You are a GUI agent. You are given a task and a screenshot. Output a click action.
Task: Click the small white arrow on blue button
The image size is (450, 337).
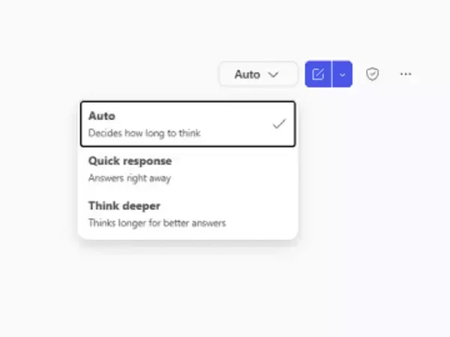pyautogui.click(x=342, y=74)
